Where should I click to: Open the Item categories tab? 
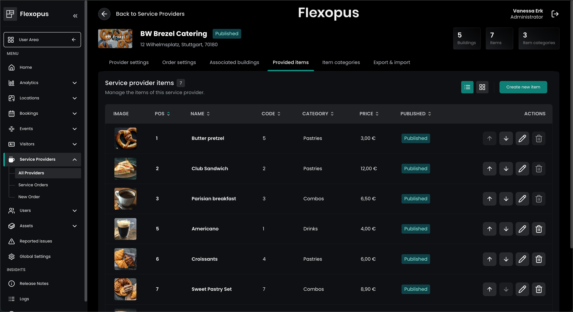[341, 62]
